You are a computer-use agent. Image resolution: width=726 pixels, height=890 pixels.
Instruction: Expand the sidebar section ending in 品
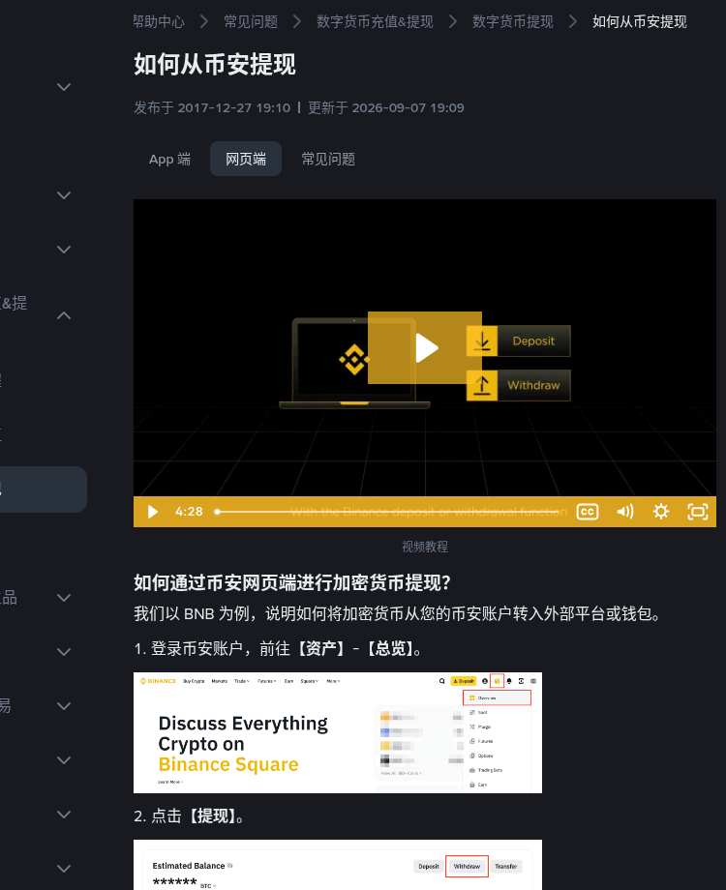pyautogui.click(x=64, y=598)
